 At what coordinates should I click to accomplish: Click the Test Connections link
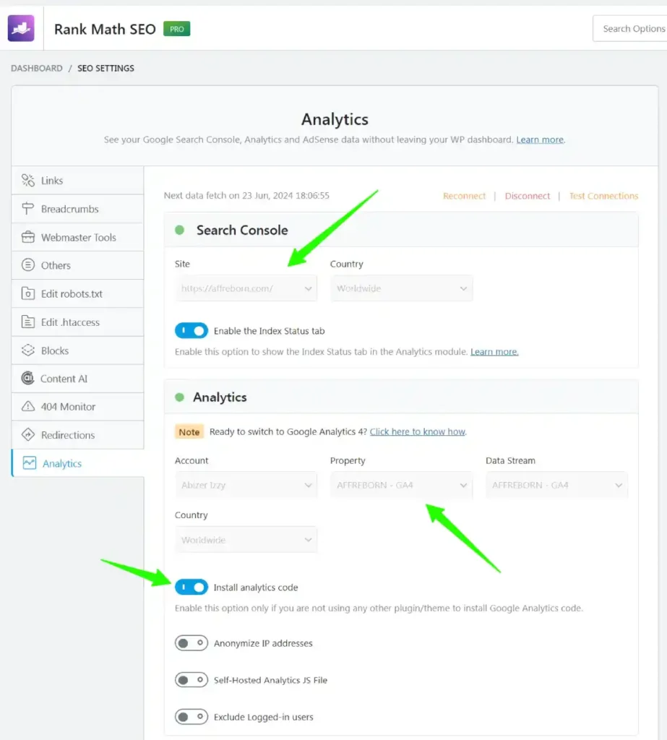tap(603, 196)
